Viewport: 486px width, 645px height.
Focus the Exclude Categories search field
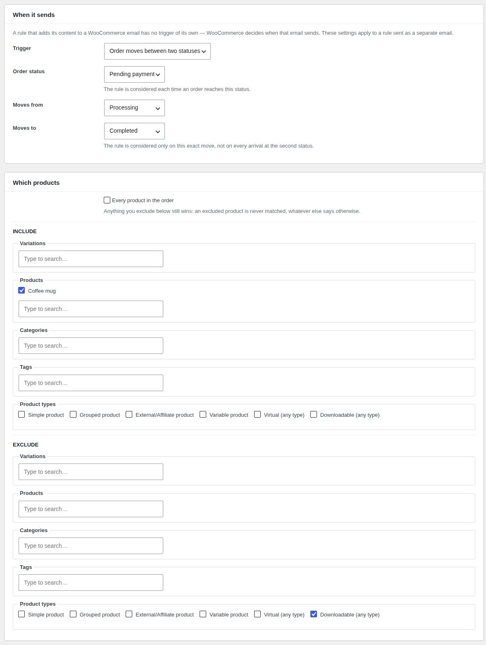point(91,546)
